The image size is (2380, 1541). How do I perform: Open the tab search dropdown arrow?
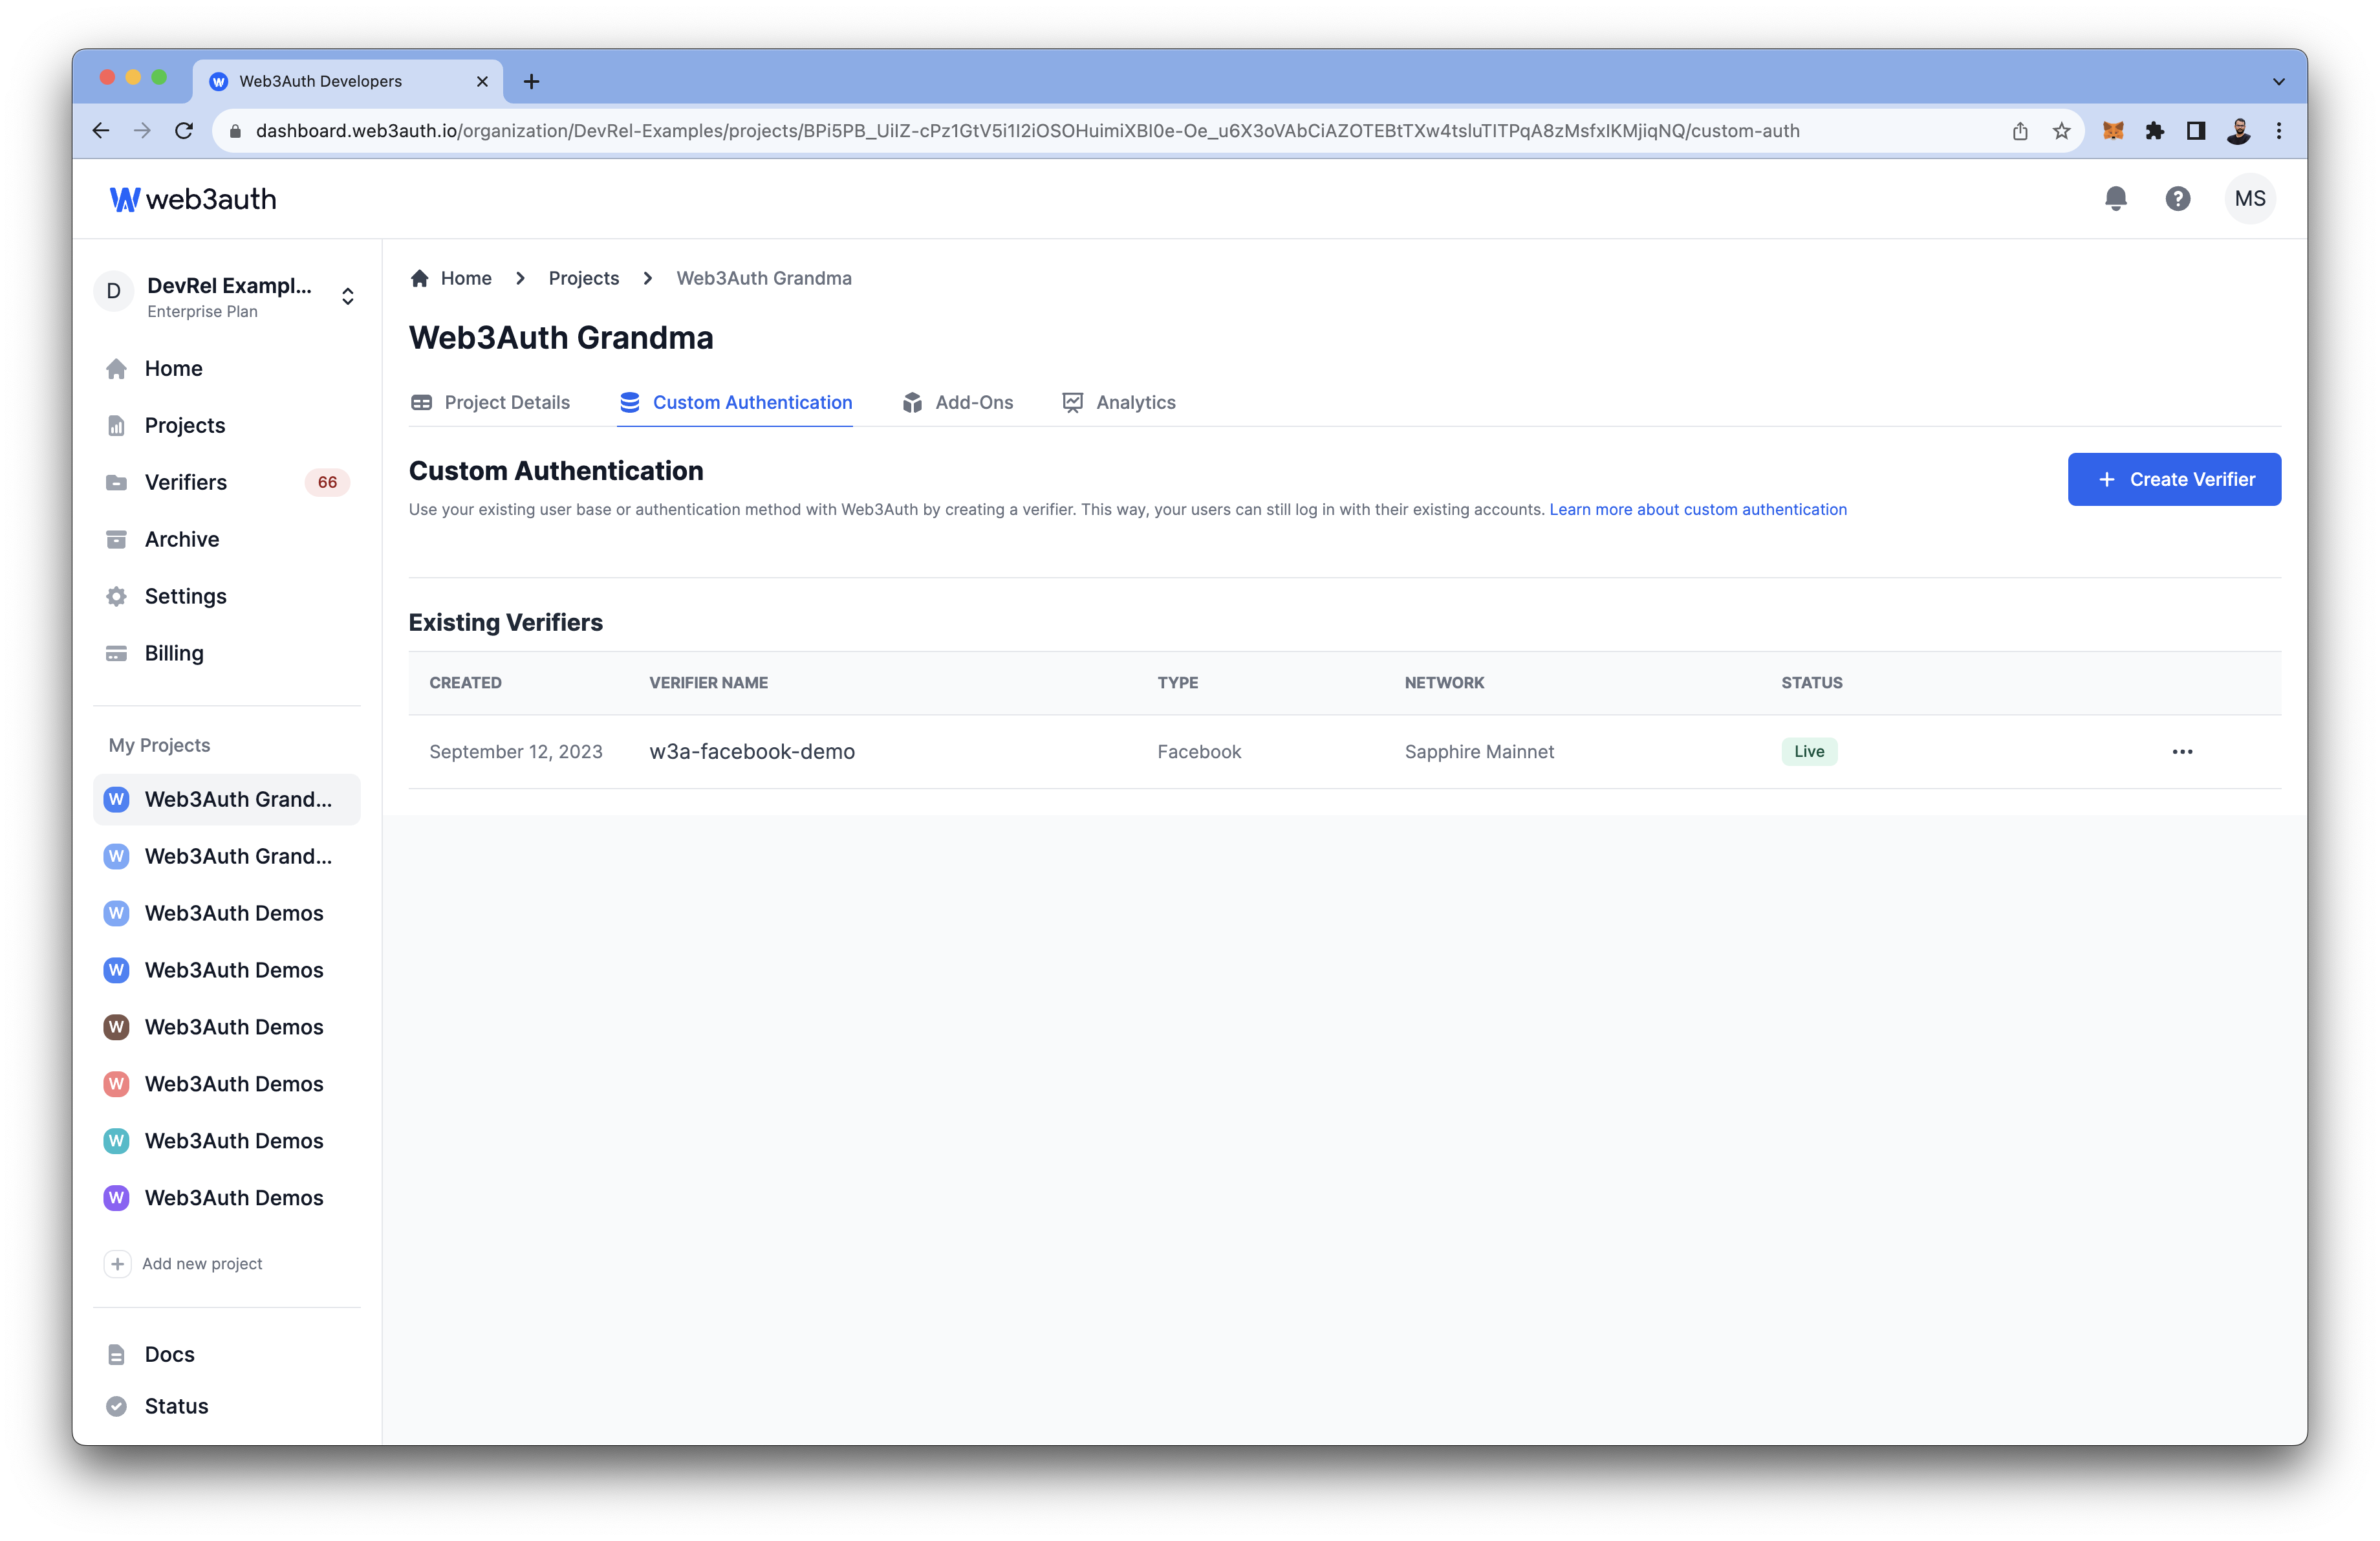click(x=2279, y=82)
